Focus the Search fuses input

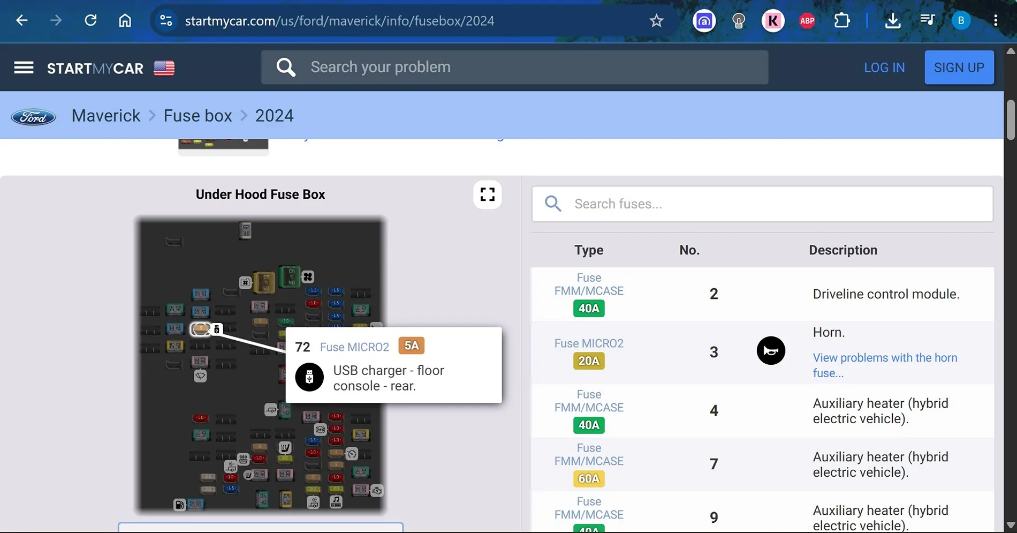coord(762,204)
